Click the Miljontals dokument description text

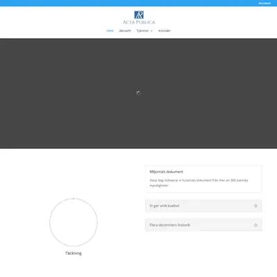pyautogui.click(x=199, y=183)
